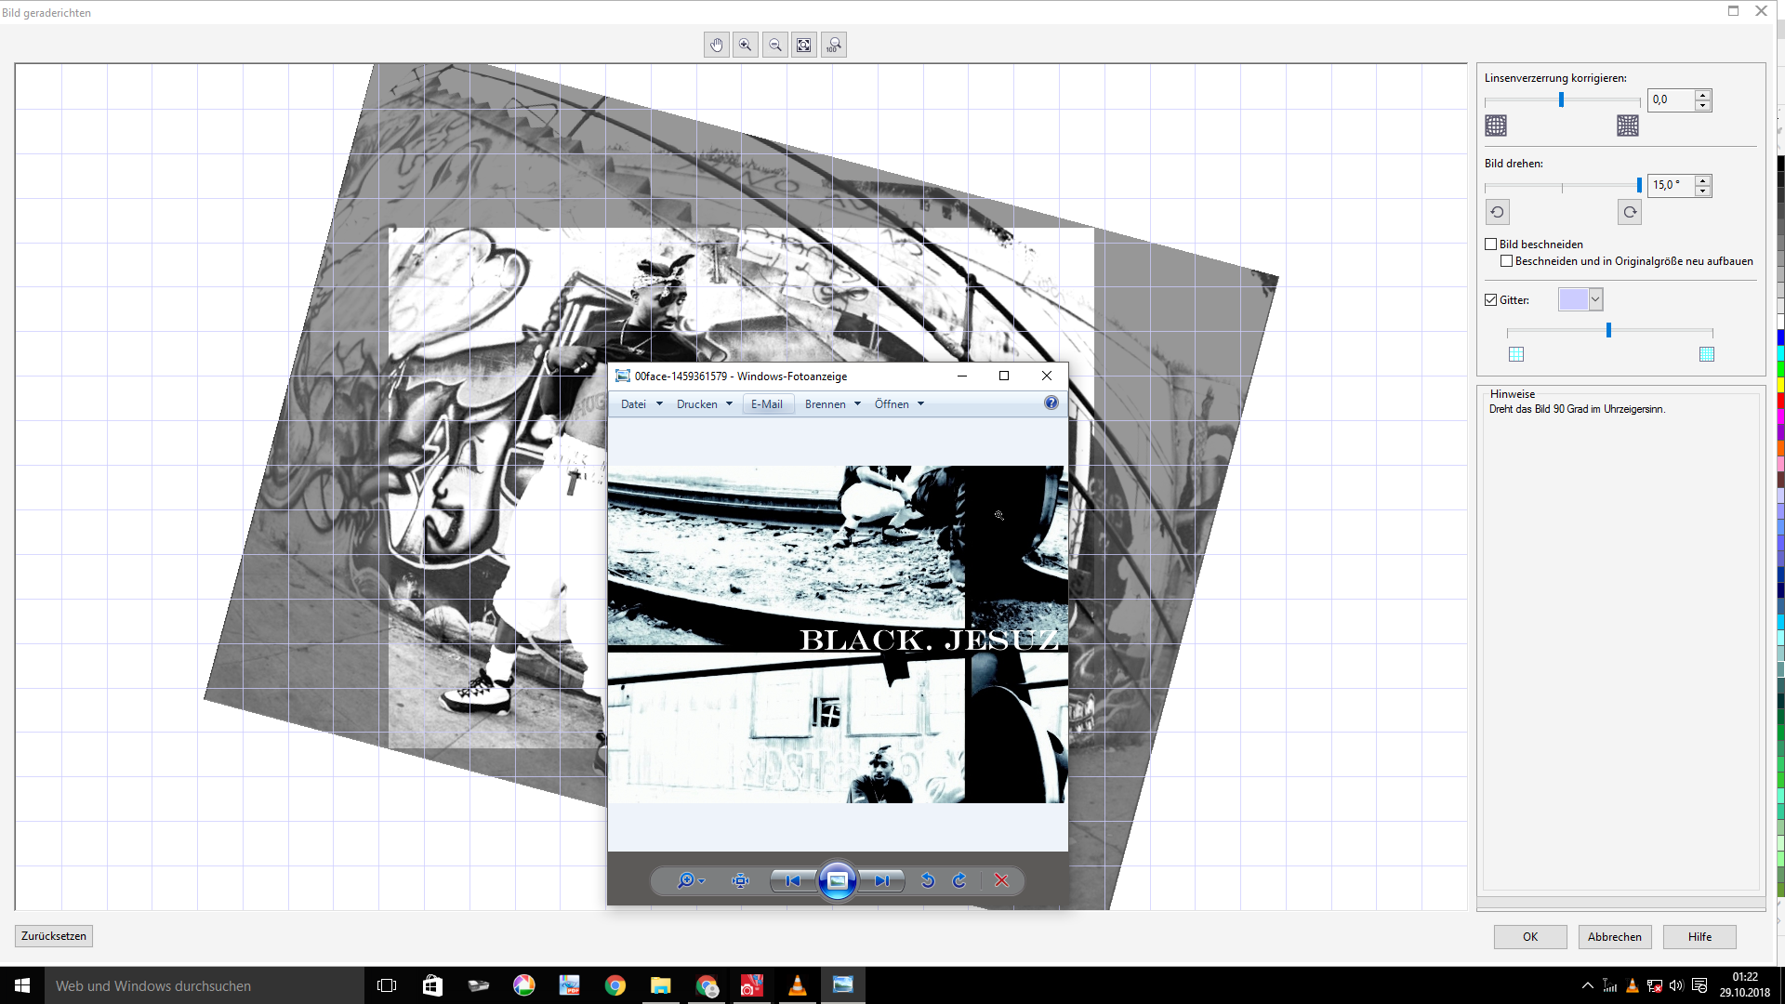Open Öffnen menu in Fotoanzeige
This screenshot has width=1785, height=1004.
(x=899, y=404)
